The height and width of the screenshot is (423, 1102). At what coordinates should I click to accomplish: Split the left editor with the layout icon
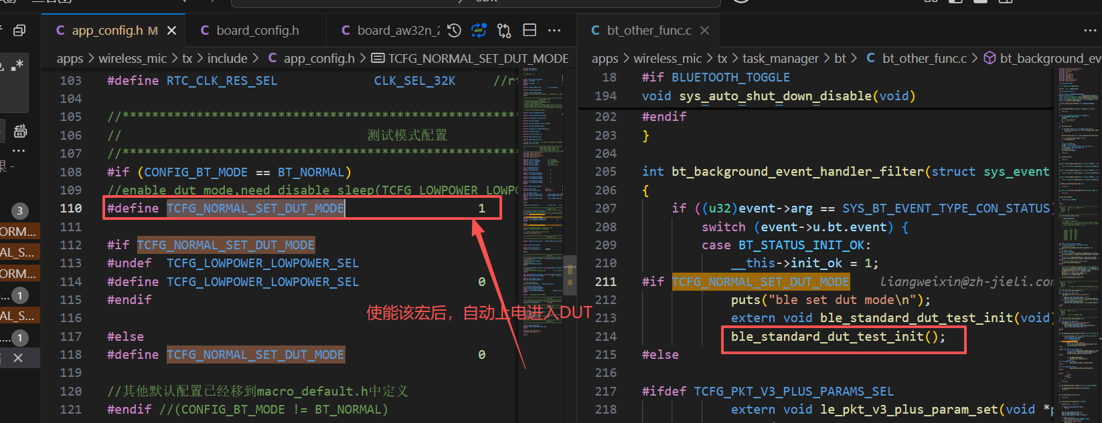click(530, 30)
